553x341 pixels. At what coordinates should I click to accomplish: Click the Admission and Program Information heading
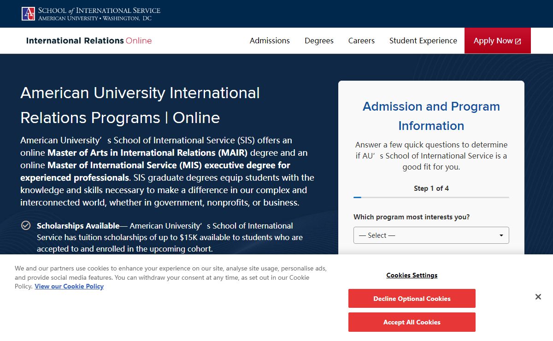pos(431,116)
